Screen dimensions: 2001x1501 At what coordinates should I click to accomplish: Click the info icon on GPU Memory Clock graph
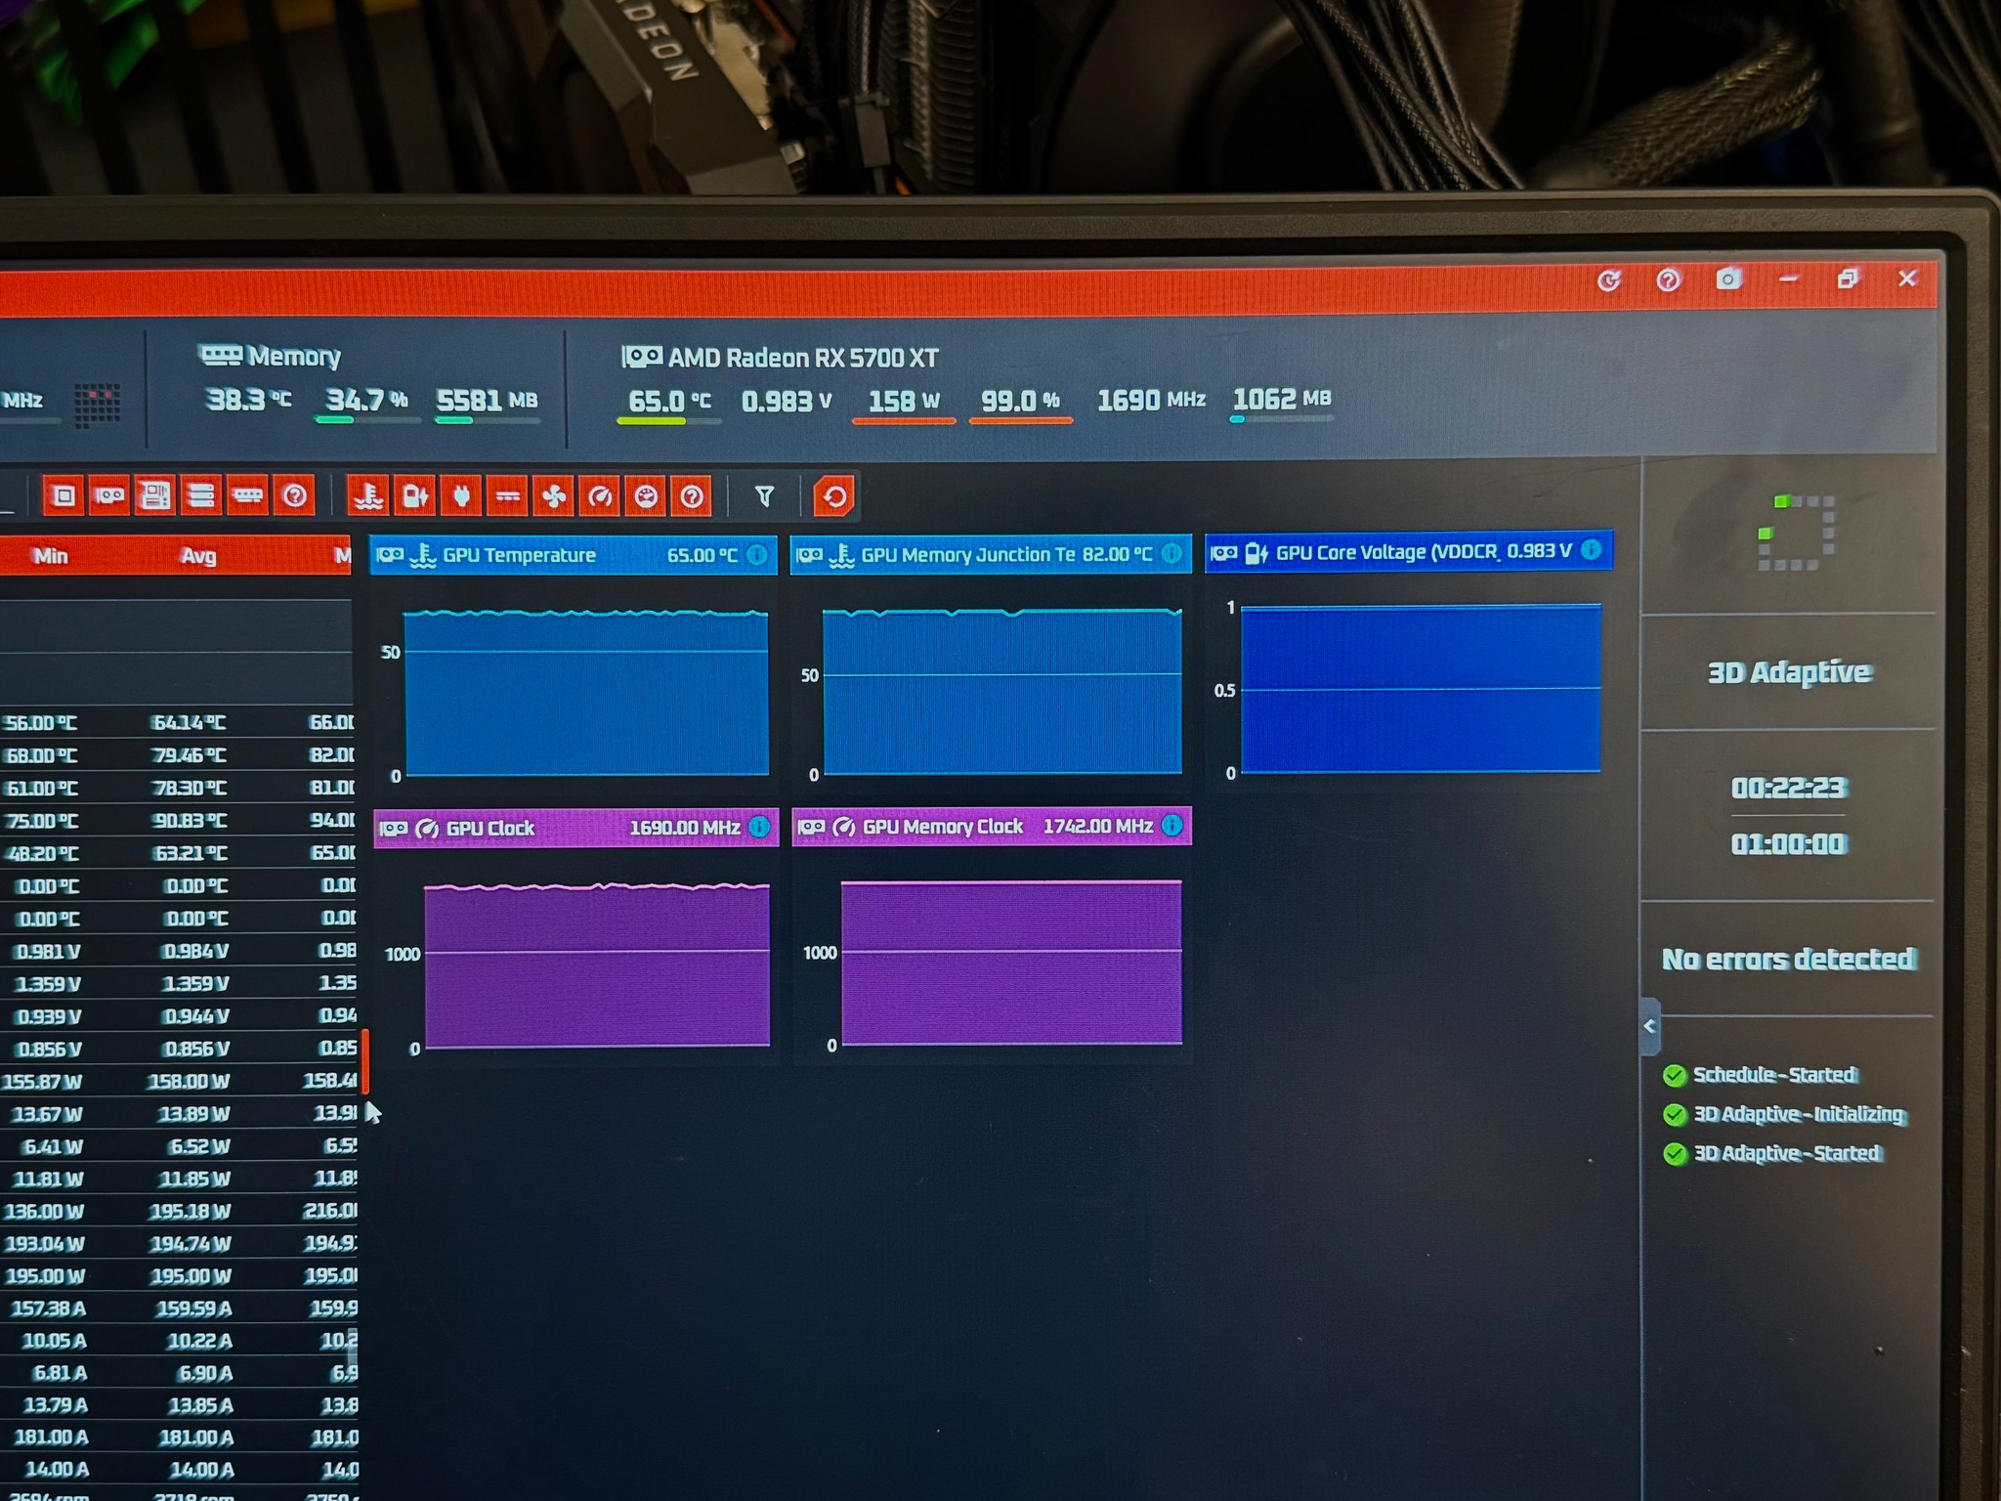1172,826
